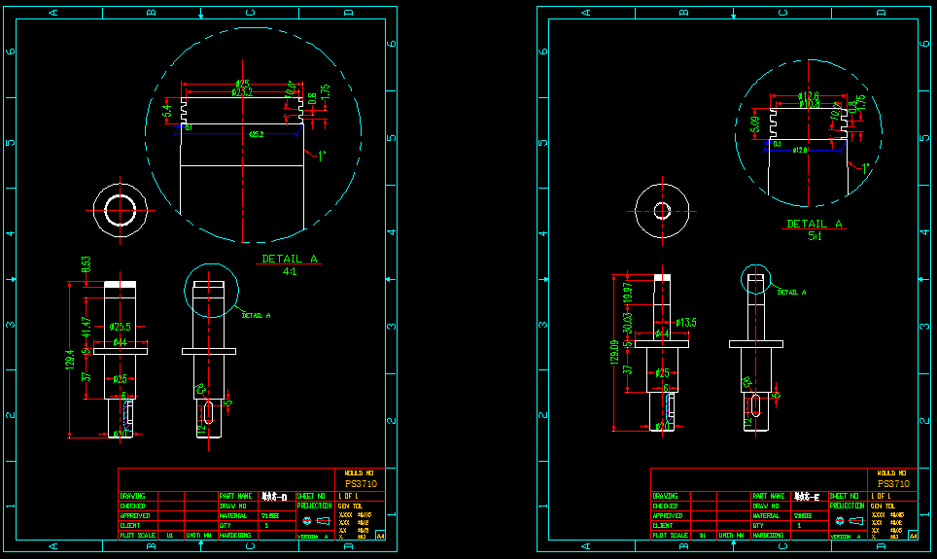The width and height of the screenshot is (937, 559).
Task: Click PART NAME label in right title block
Action: click(769, 496)
